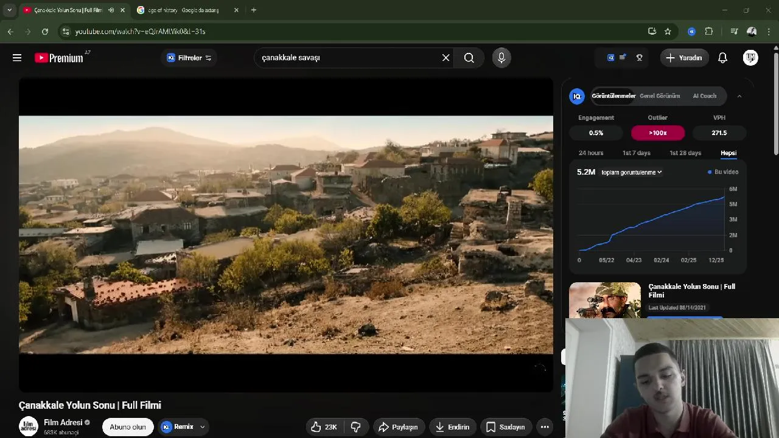Open the Film Adresi channel name link
The image size is (779, 438).
tap(63, 422)
